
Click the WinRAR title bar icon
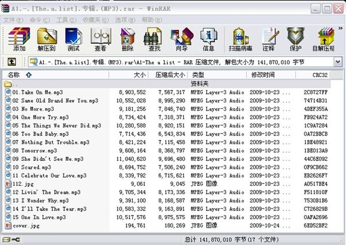pyautogui.click(x=5, y=8)
